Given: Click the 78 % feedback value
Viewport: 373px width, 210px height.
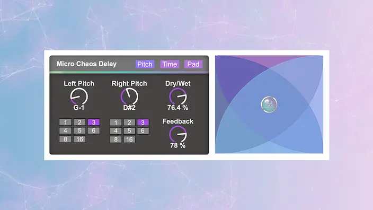Looking at the screenshot, I should coord(177,145).
